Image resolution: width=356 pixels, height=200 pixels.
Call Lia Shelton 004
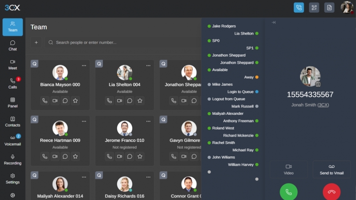(x=109, y=101)
